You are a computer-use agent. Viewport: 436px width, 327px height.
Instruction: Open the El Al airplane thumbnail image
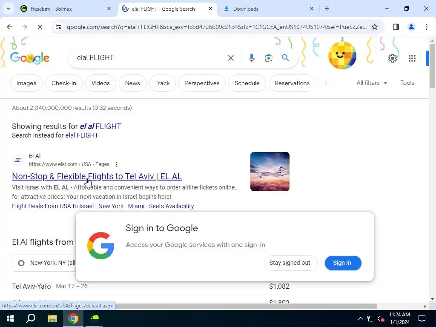[270, 172]
